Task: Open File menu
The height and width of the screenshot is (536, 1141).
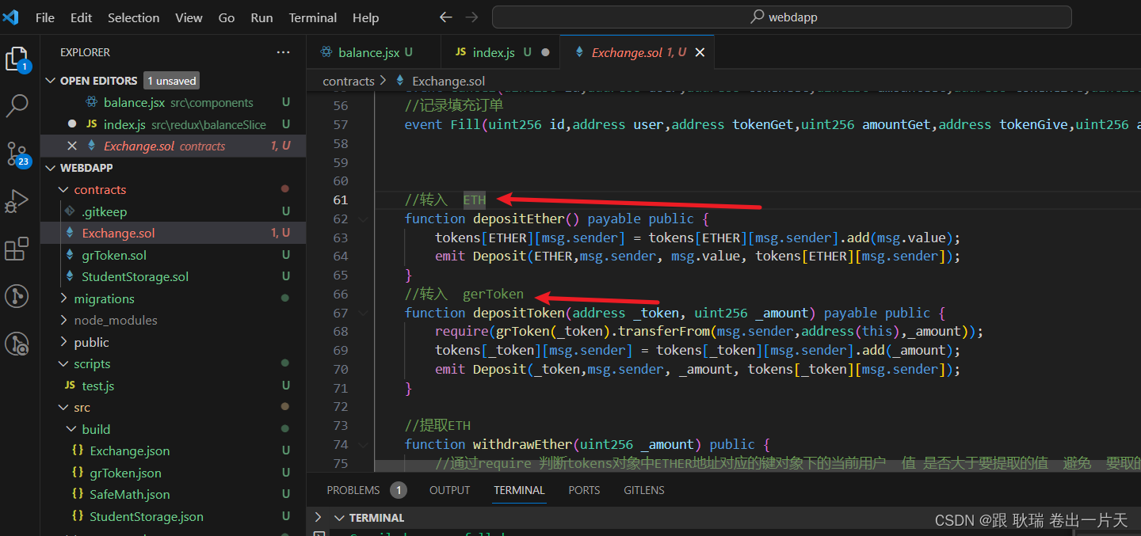Action: (x=45, y=17)
